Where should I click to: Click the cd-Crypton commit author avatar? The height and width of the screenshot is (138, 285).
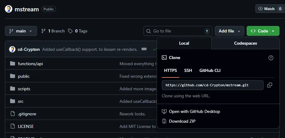(12, 49)
